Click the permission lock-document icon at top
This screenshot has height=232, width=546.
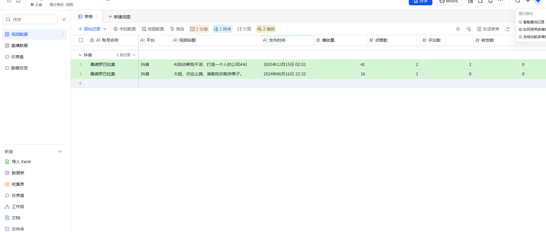[471, 1]
